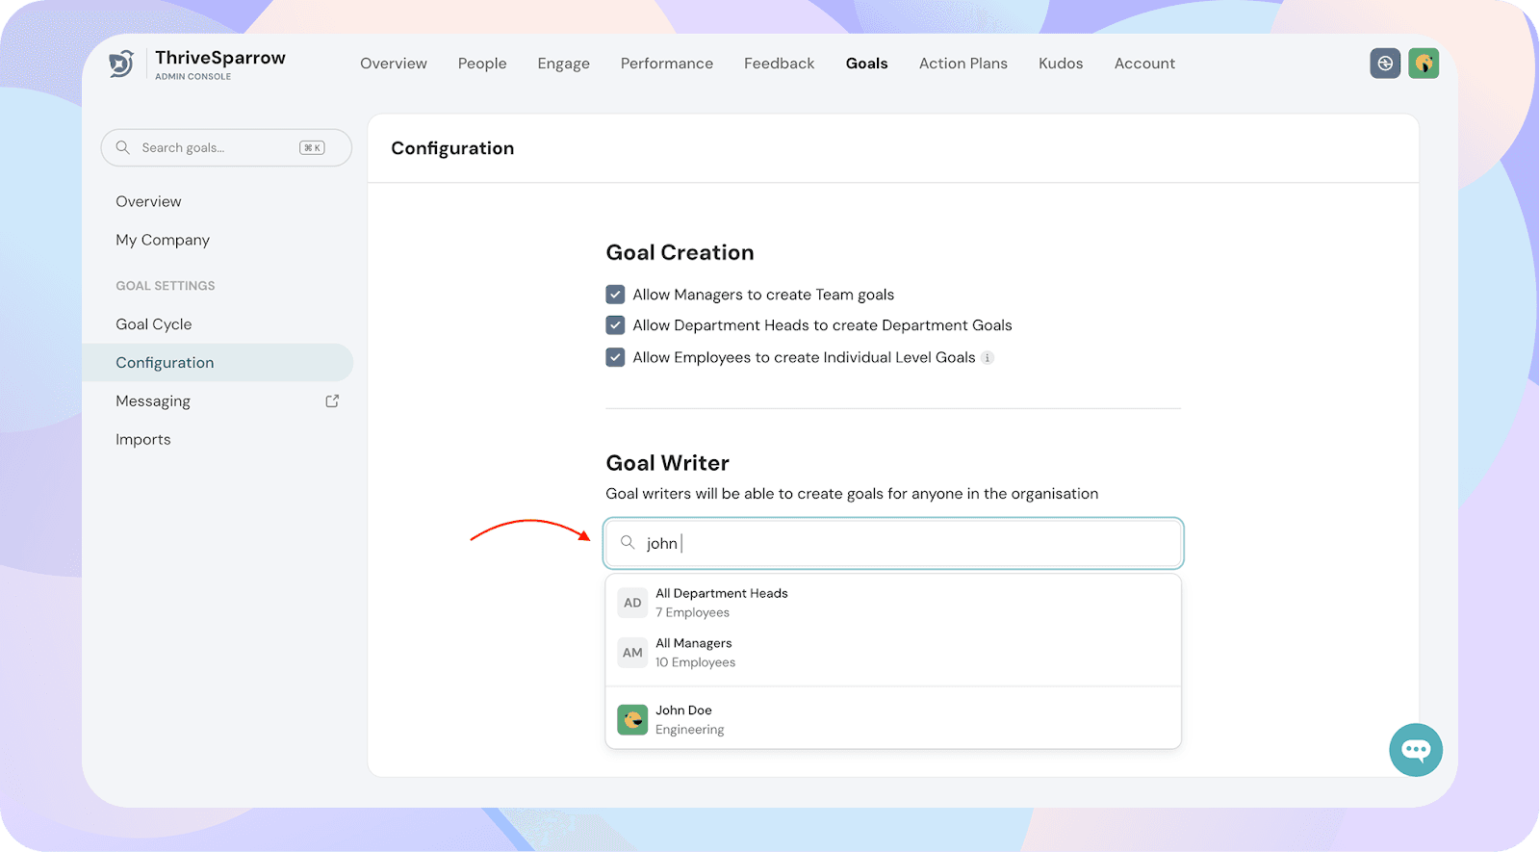The height and width of the screenshot is (852, 1540).
Task: Switch to the Performance tab
Action: coord(667,64)
